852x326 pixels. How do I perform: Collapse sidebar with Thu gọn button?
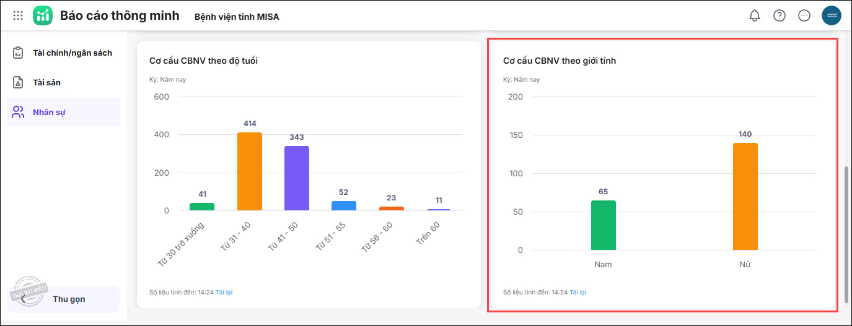(64, 299)
